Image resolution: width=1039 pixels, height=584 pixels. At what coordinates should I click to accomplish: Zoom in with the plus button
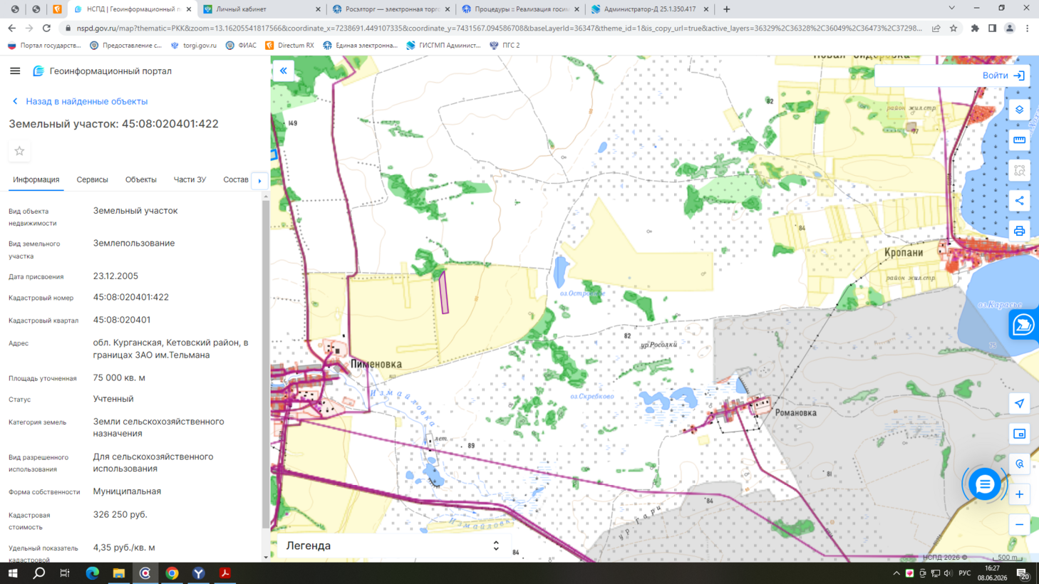coord(1019,494)
